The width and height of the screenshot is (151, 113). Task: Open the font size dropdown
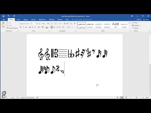click(x=35, y=24)
